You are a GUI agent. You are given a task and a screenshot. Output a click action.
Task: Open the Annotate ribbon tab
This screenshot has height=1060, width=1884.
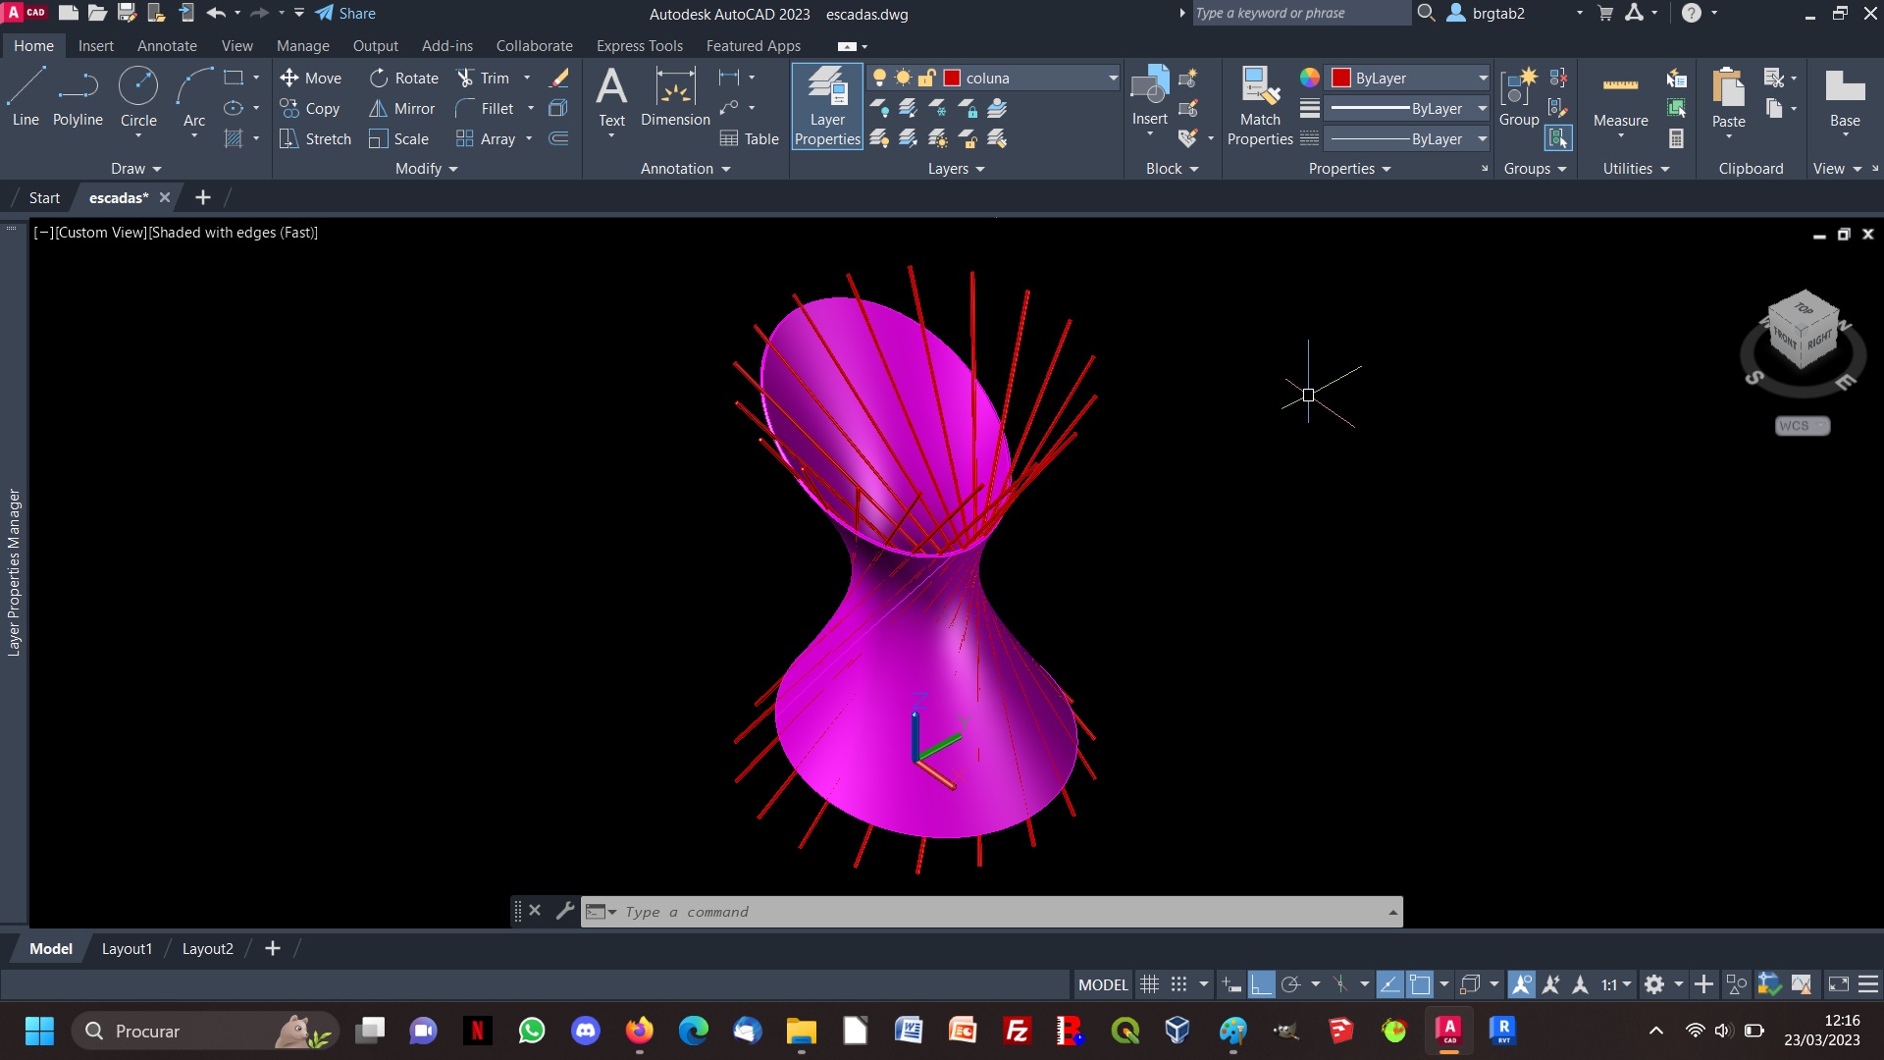coord(167,45)
